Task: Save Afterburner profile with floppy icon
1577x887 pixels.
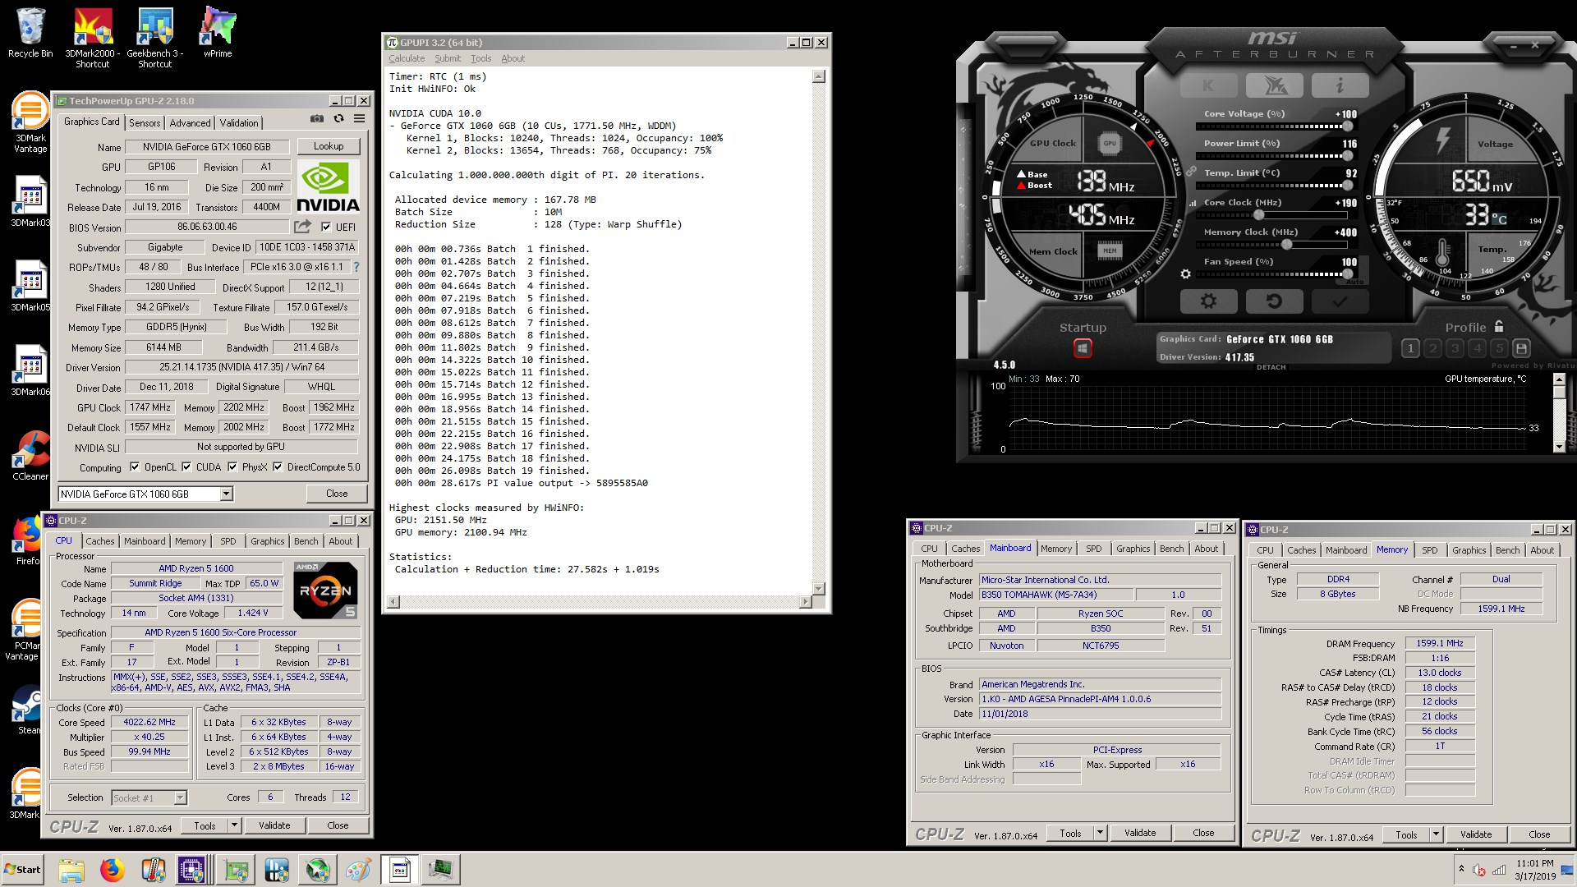Action: [1521, 348]
